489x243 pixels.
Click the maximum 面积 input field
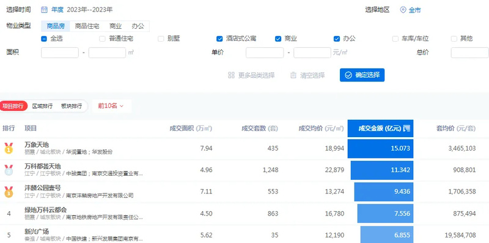pos(108,53)
